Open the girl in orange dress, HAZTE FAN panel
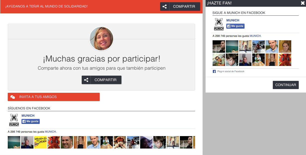 click(259, 60)
